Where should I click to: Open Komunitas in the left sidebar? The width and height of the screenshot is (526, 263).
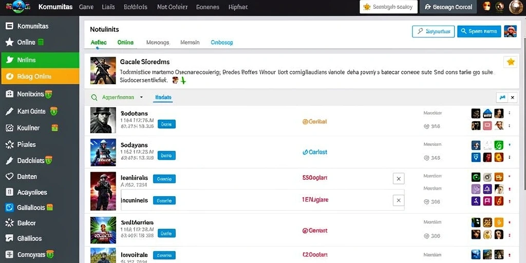point(40,26)
